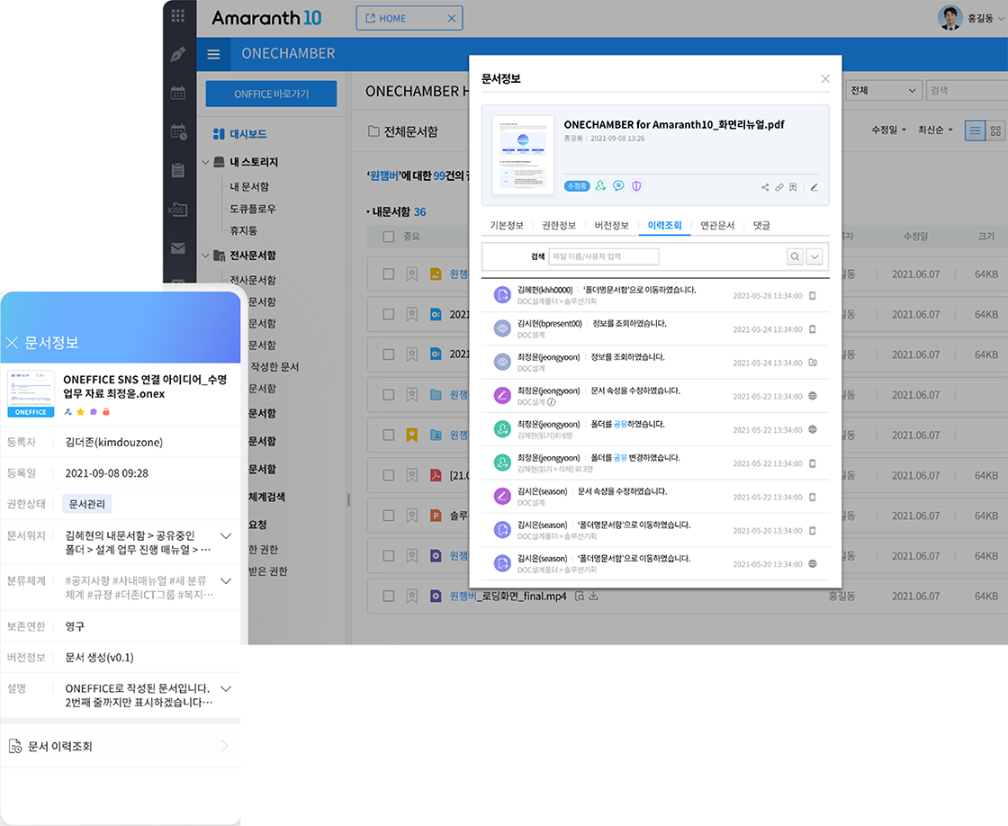This screenshot has width=1008, height=826.
Task: Click the green user-share icon under PDF title
Action: coord(600,185)
